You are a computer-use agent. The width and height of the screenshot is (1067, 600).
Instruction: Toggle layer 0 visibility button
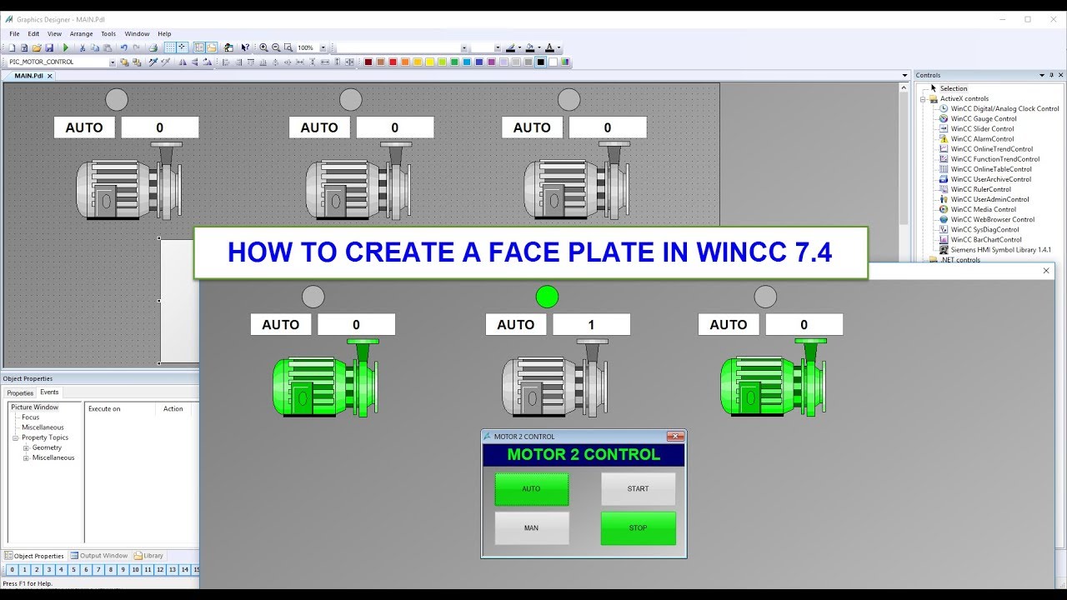point(12,570)
